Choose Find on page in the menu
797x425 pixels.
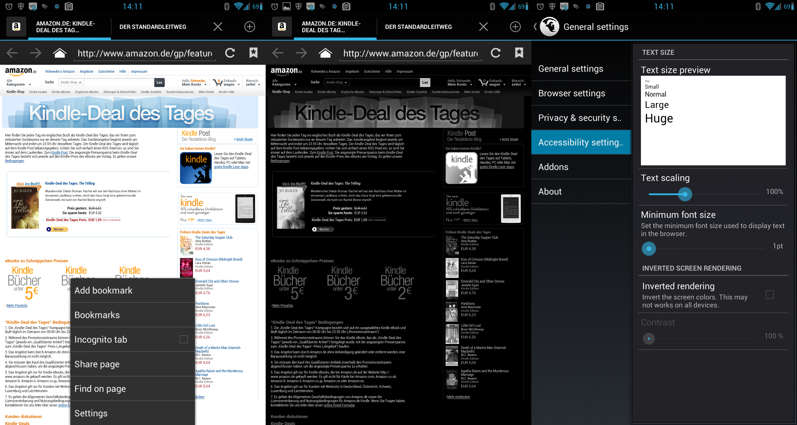[x=133, y=388]
